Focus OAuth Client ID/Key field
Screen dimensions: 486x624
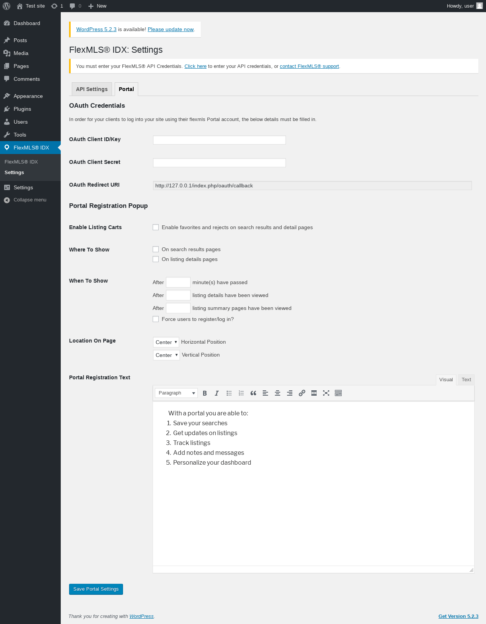[x=219, y=140]
